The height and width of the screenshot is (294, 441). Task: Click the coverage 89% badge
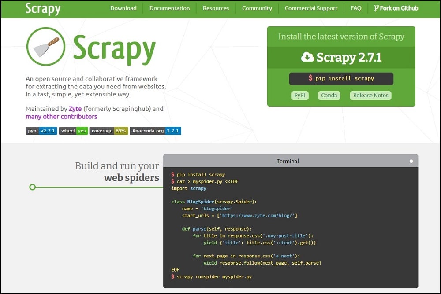[109, 131]
